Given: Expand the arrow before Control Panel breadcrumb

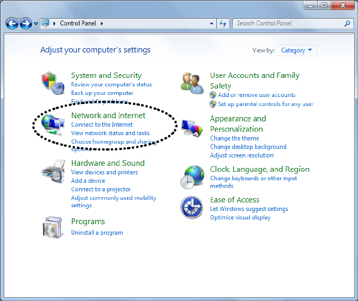Looking at the screenshot, I should [54, 23].
